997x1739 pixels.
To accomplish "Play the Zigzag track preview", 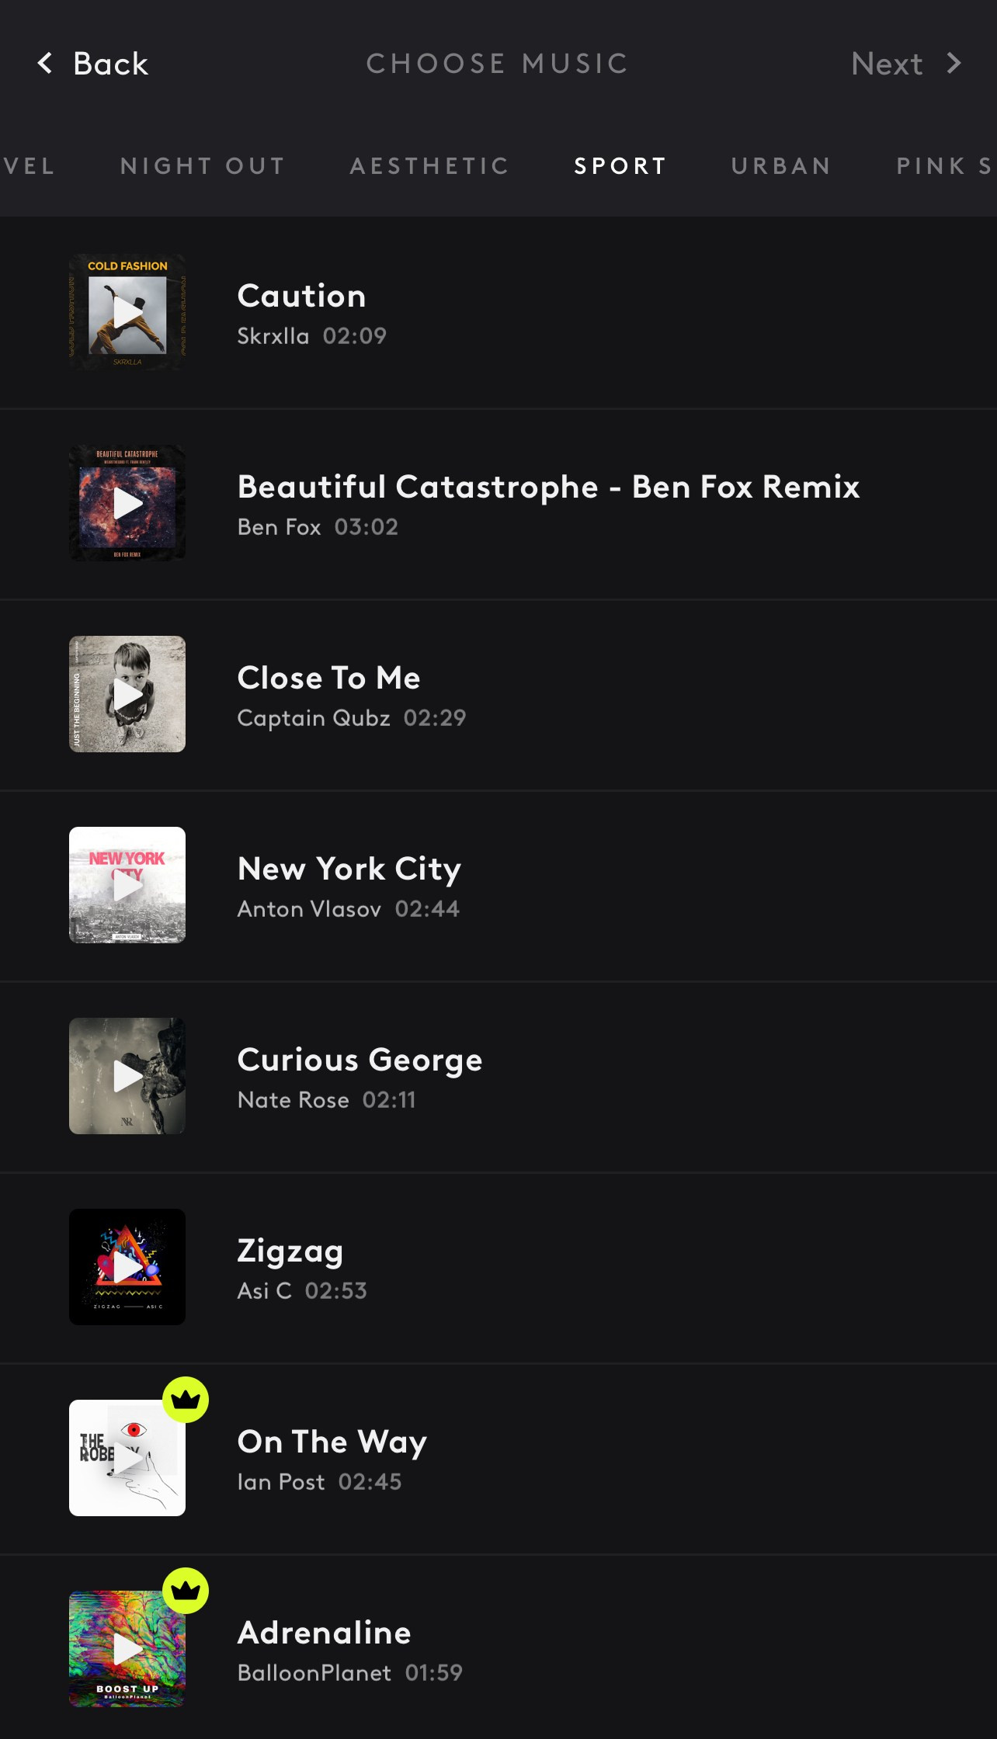I will (127, 1267).
